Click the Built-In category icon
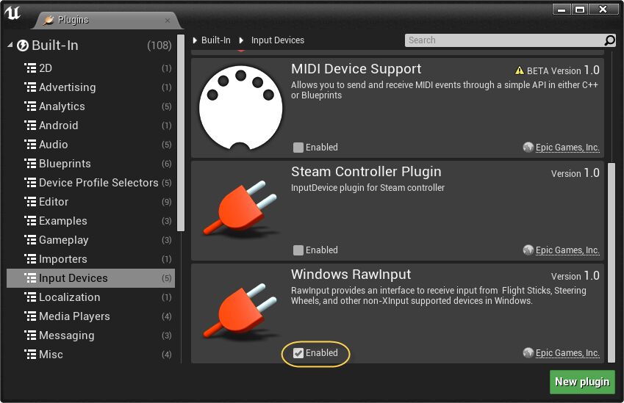624x403 pixels. pos(23,46)
